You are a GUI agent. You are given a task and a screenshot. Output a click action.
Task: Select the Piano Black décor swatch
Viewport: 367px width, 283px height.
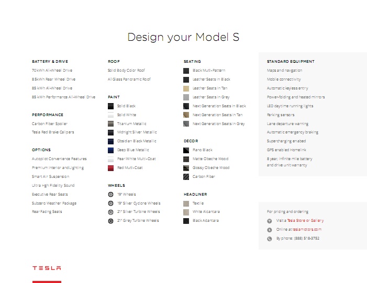tap(186, 150)
